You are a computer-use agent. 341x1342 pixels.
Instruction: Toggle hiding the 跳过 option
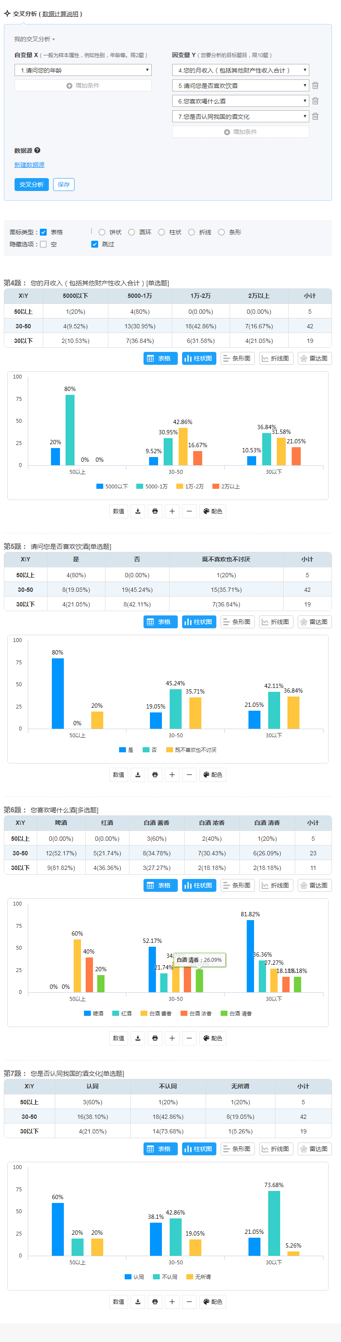(95, 244)
